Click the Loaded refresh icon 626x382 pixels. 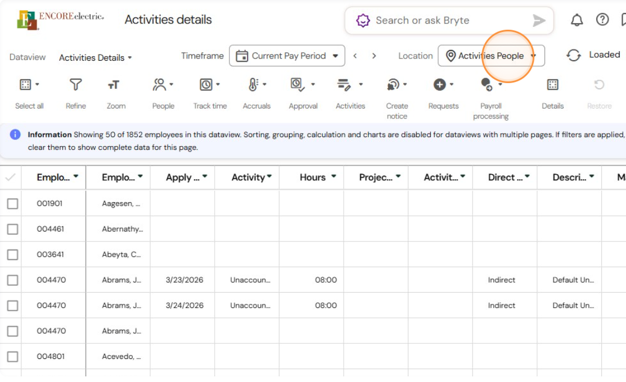click(573, 55)
